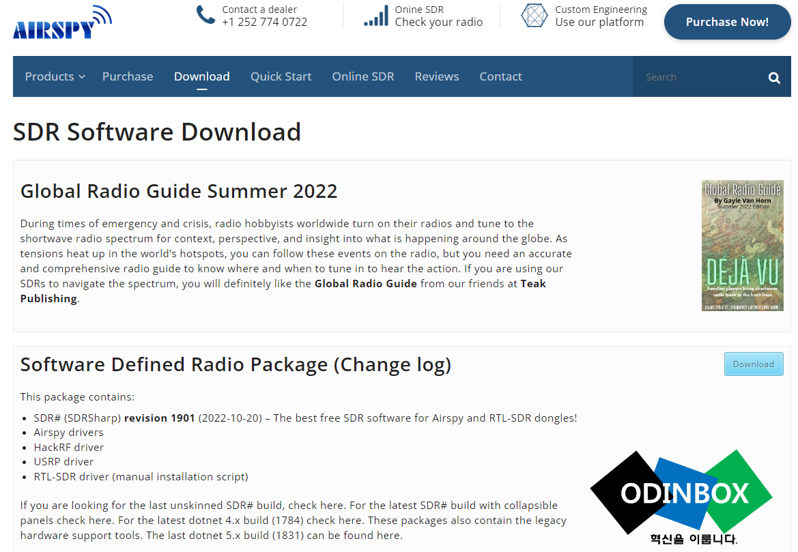Click the Airspy logo
The height and width of the screenshot is (552, 798).
click(x=63, y=23)
